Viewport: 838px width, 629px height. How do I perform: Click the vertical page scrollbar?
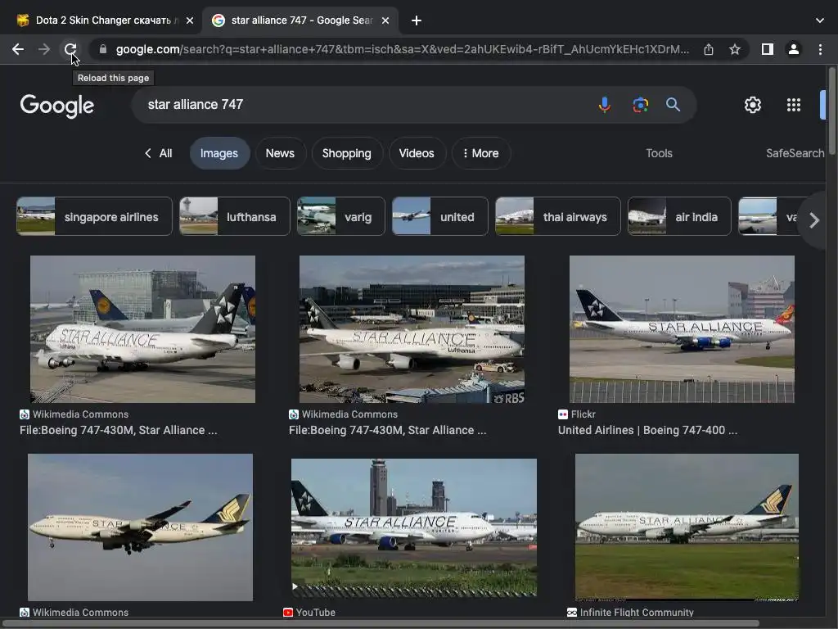[832, 110]
